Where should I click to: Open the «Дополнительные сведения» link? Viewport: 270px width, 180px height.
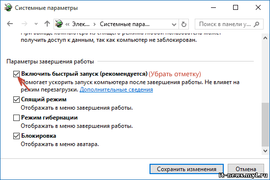[x=116, y=90]
